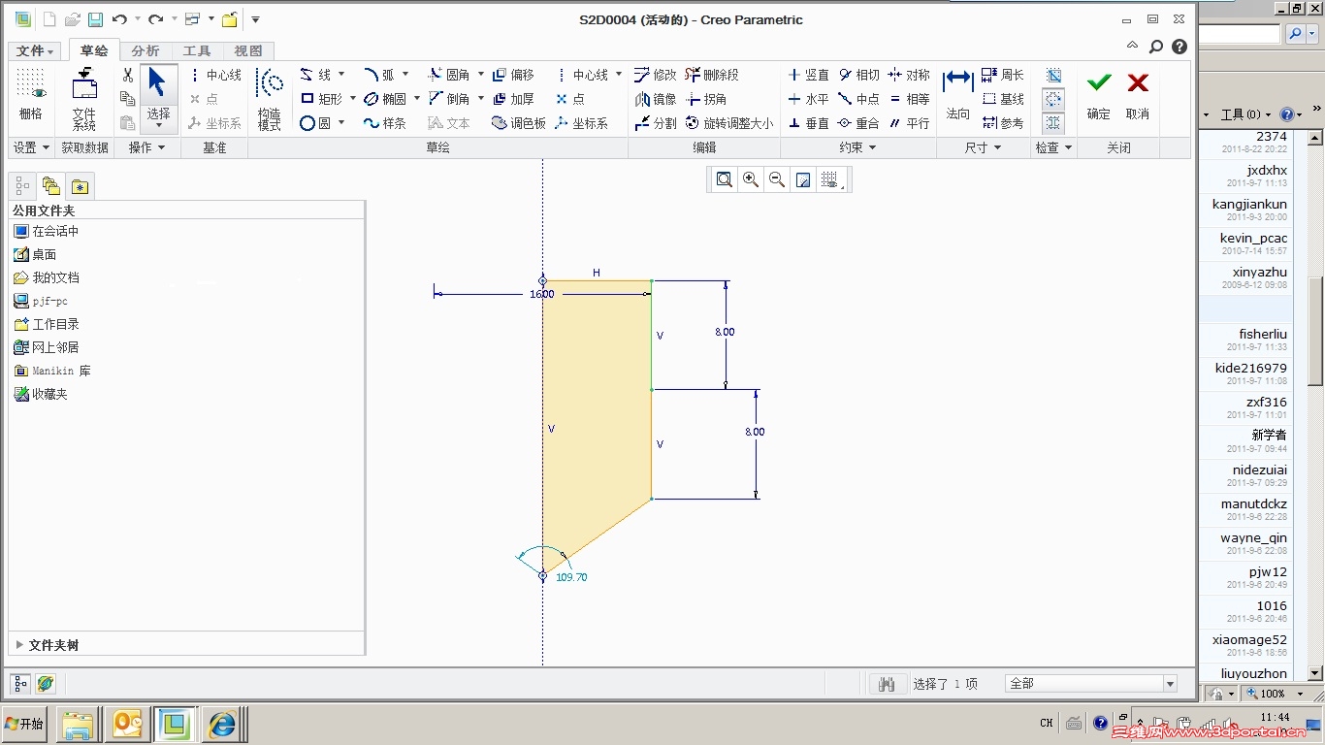The width and height of the screenshot is (1325, 745).
Task: Open the 桌面 (Desktop) common folder
Action: [x=35, y=254]
